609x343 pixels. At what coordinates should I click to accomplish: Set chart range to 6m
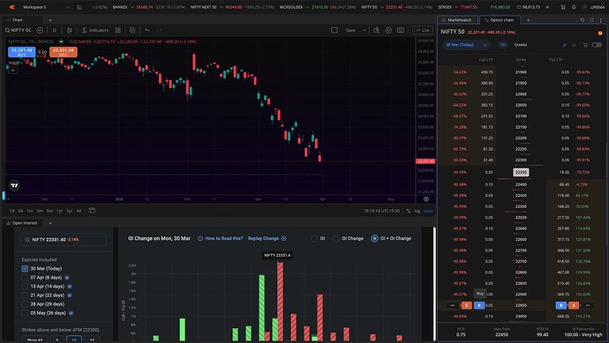(x=49, y=211)
